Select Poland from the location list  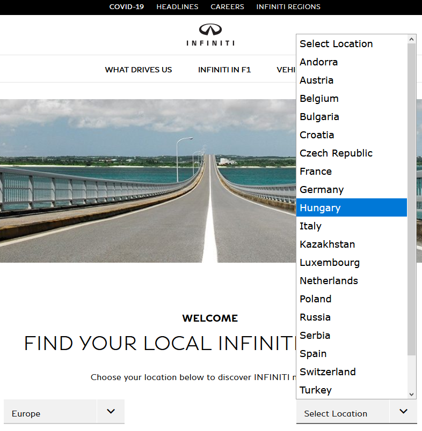(352, 299)
